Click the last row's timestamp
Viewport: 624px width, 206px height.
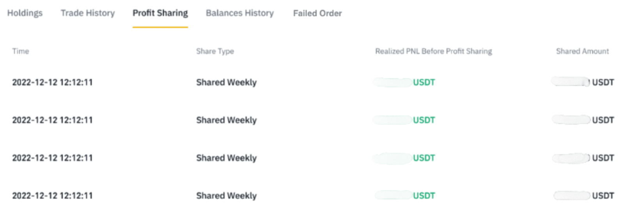click(52, 195)
